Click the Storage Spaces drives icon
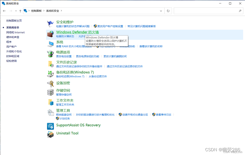Image resolution: width=245 pixels, height=155 pixels. tap(50, 92)
